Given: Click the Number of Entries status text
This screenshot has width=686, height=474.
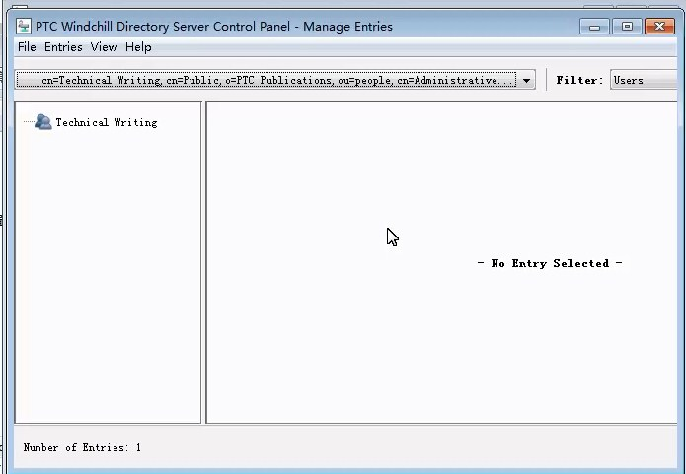Looking at the screenshot, I should [82, 447].
